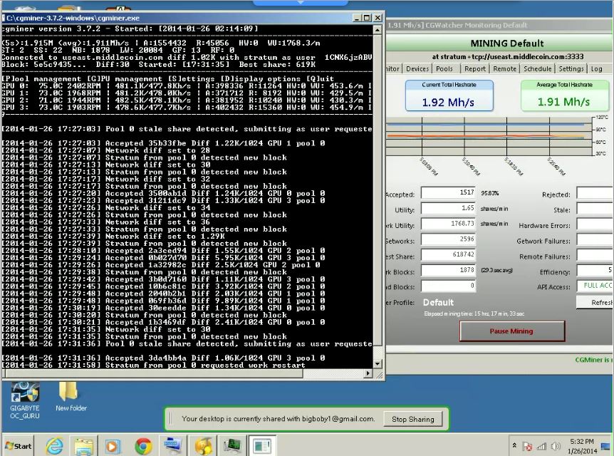Screen dimensions: 614x456
Task: Click the elapsed mining time text
Action: pos(474,313)
